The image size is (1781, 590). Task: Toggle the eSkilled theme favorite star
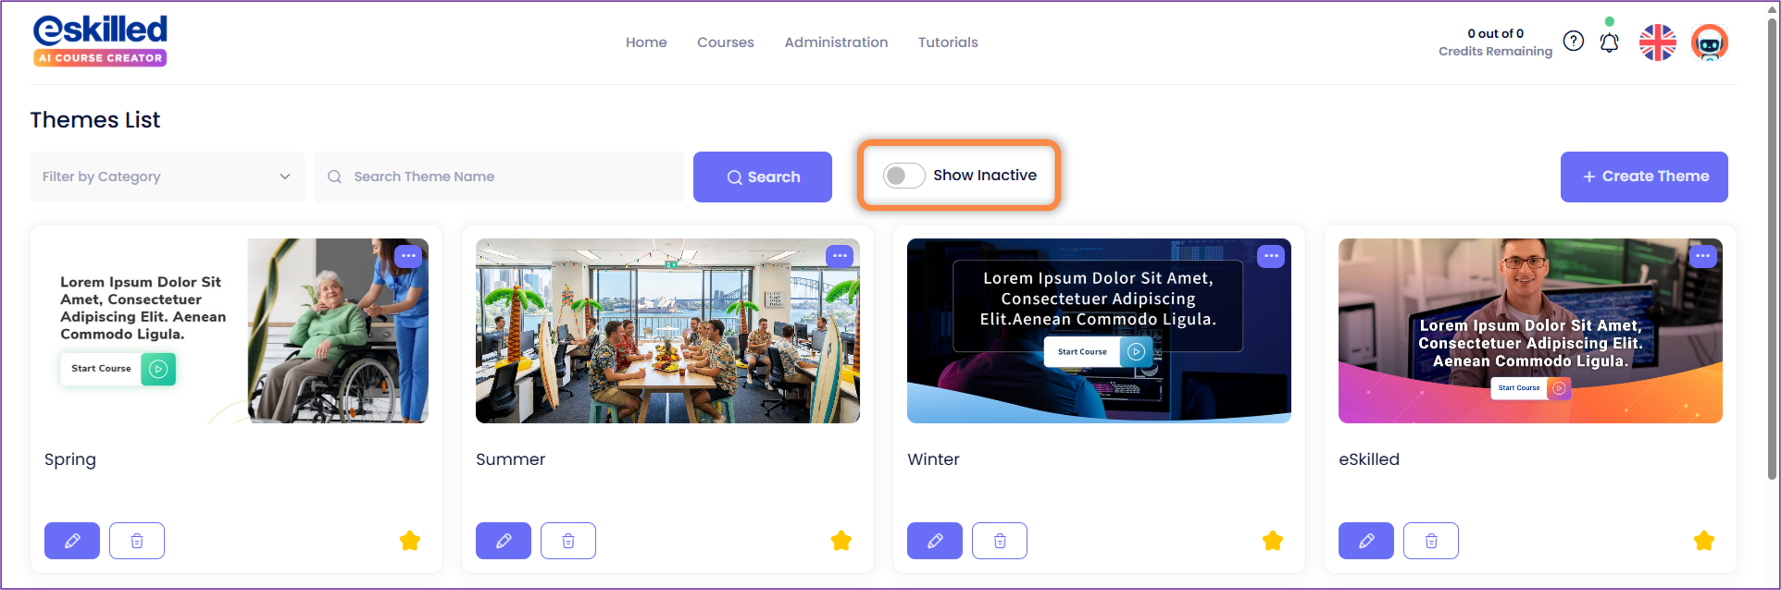[1703, 540]
